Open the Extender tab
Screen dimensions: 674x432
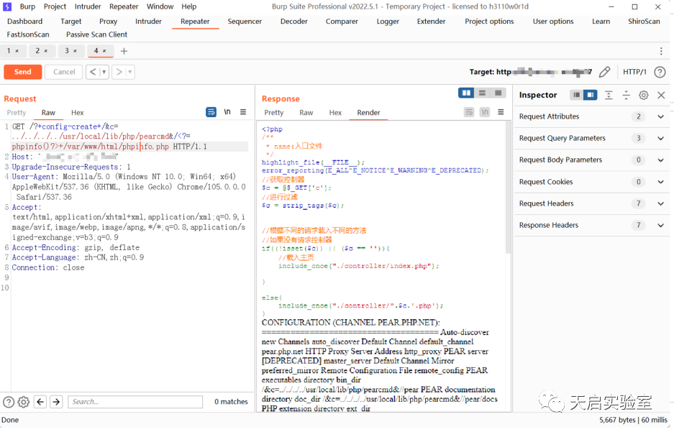coord(431,21)
